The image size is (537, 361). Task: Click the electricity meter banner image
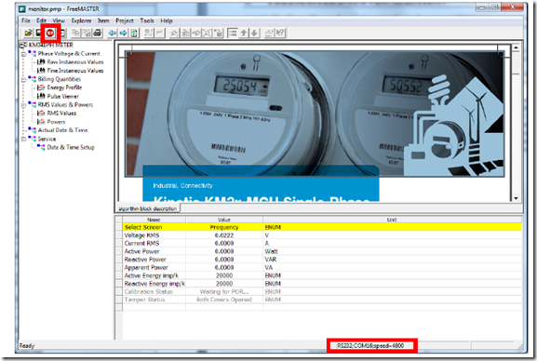coord(315,114)
